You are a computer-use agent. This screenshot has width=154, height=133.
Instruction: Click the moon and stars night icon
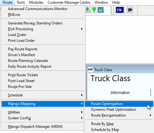101,10
